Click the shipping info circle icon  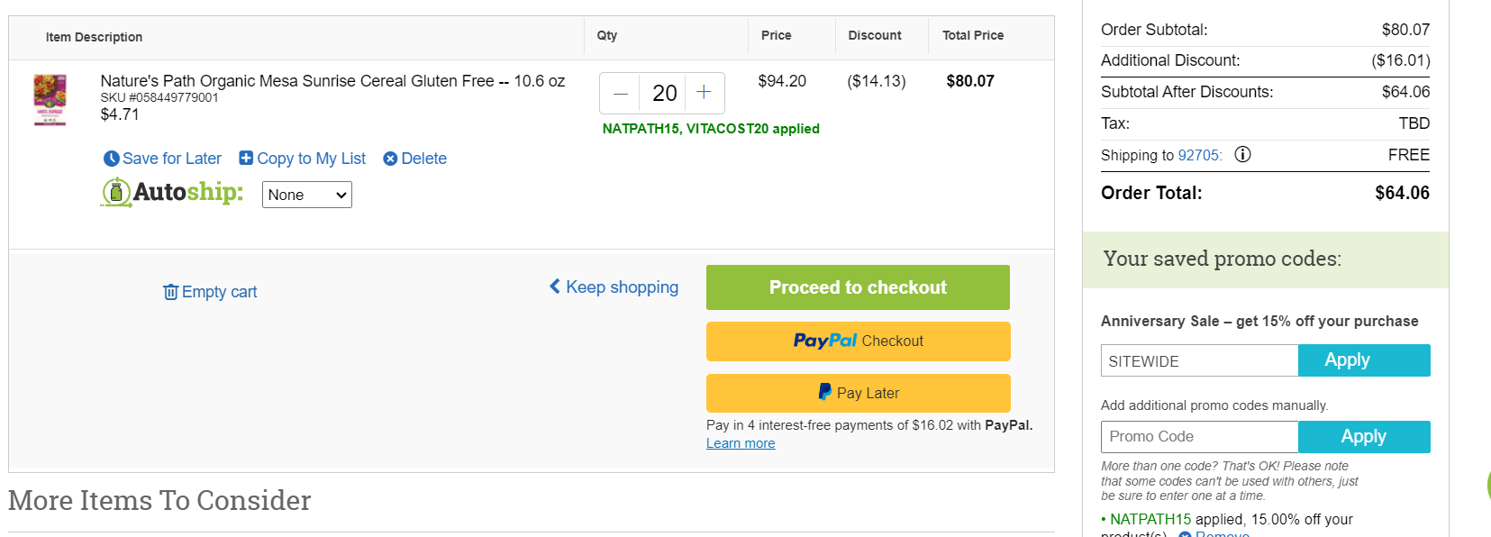point(1242,154)
